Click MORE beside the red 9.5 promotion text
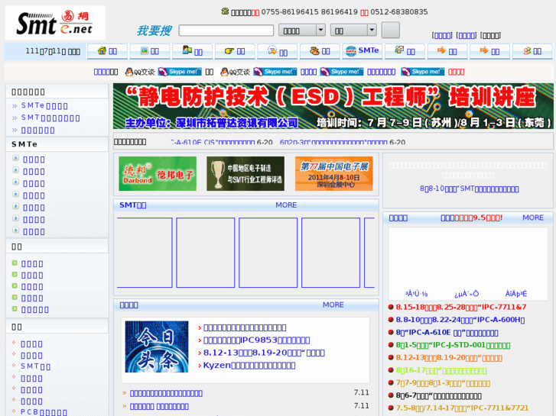556x416 pixels. click(x=533, y=218)
